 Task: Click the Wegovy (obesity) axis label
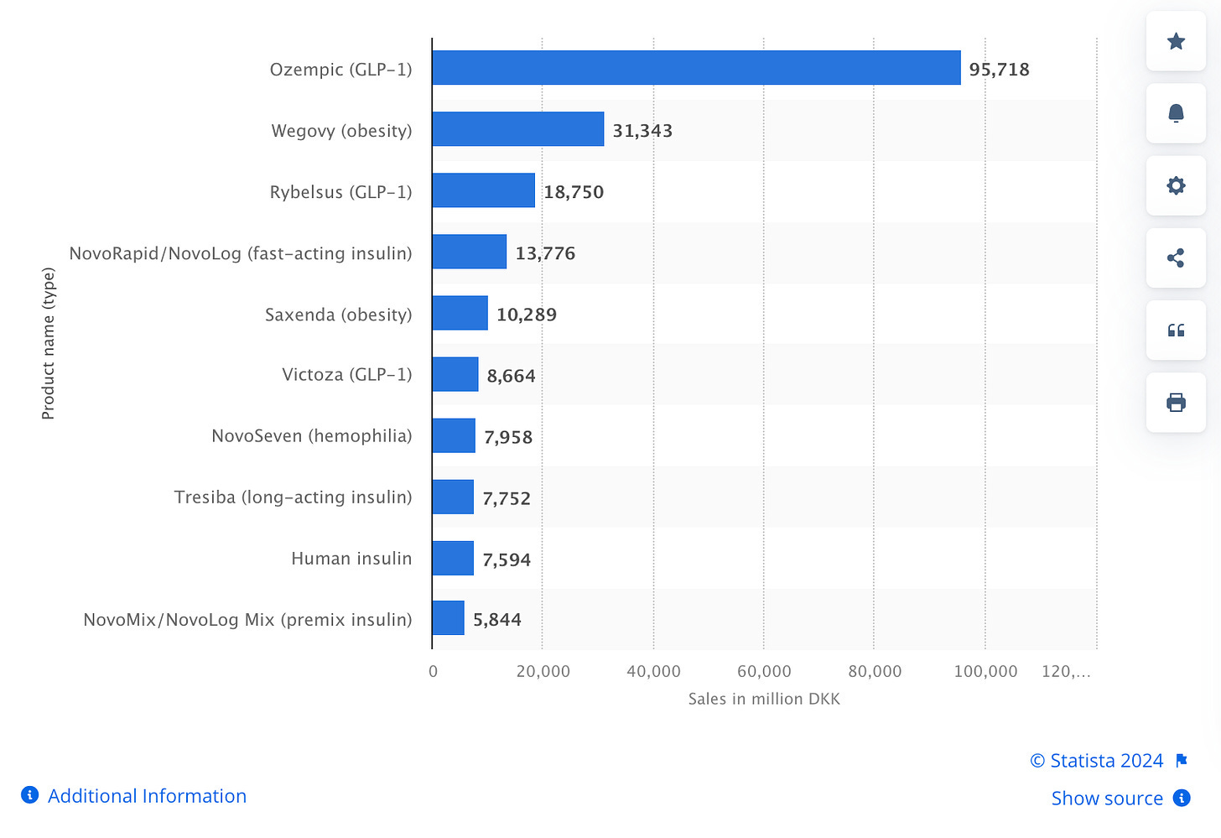click(x=341, y=131)
